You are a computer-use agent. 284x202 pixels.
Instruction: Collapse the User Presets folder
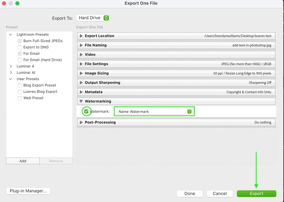click(x=11, y=79)
